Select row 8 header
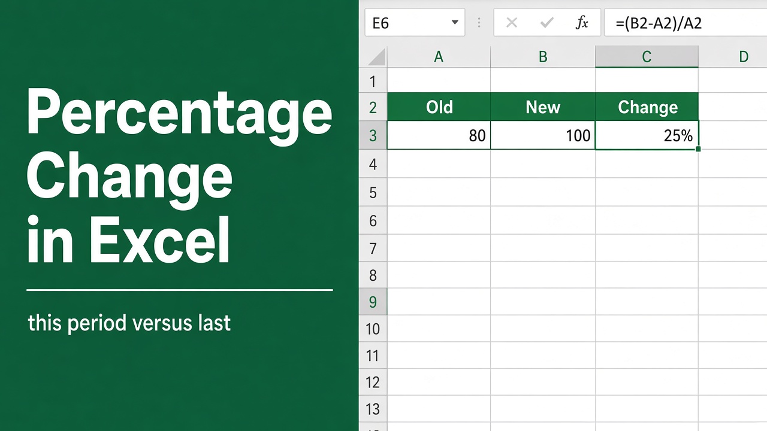Screen dimensions: 767x431 [373, 275]
